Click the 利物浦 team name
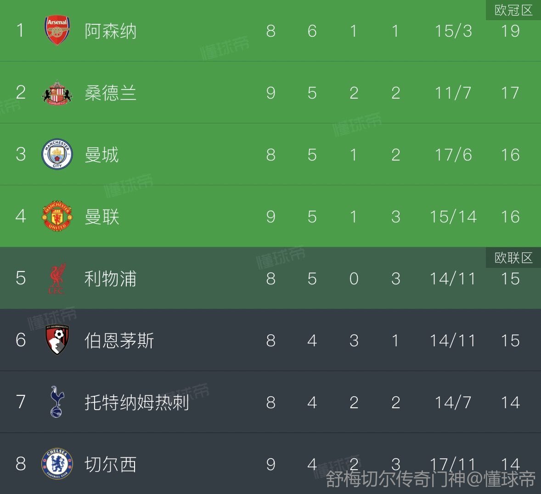541x494 pixels. click(110, 279)
